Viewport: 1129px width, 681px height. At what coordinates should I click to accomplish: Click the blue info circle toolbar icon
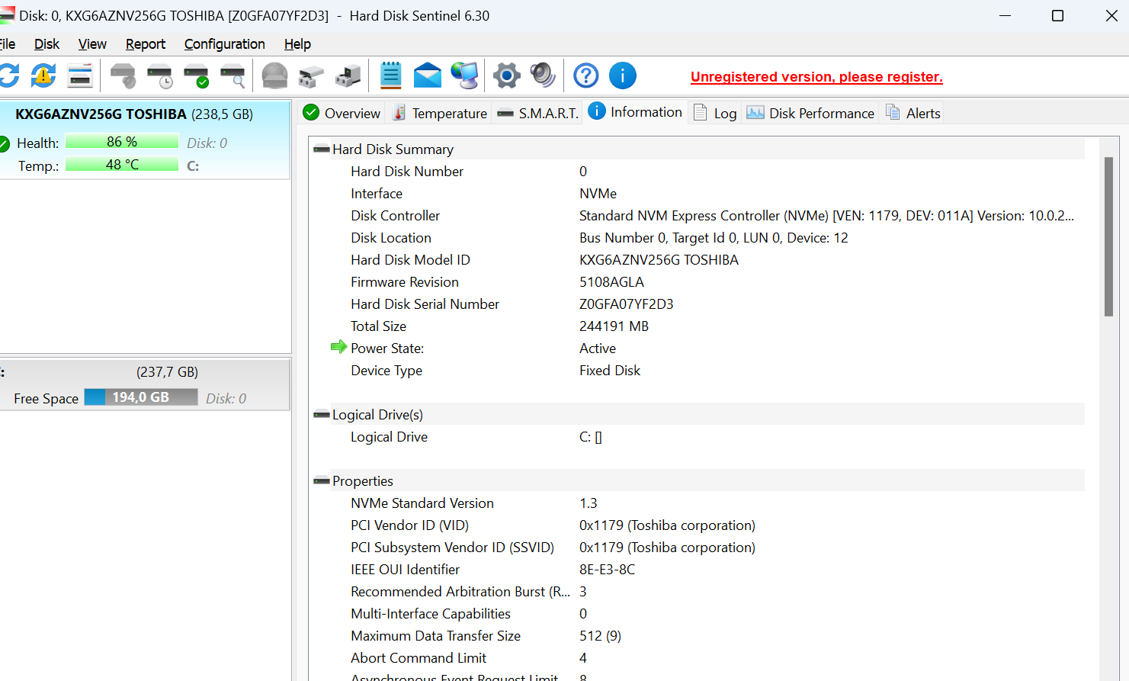click(x=622, y=75)
